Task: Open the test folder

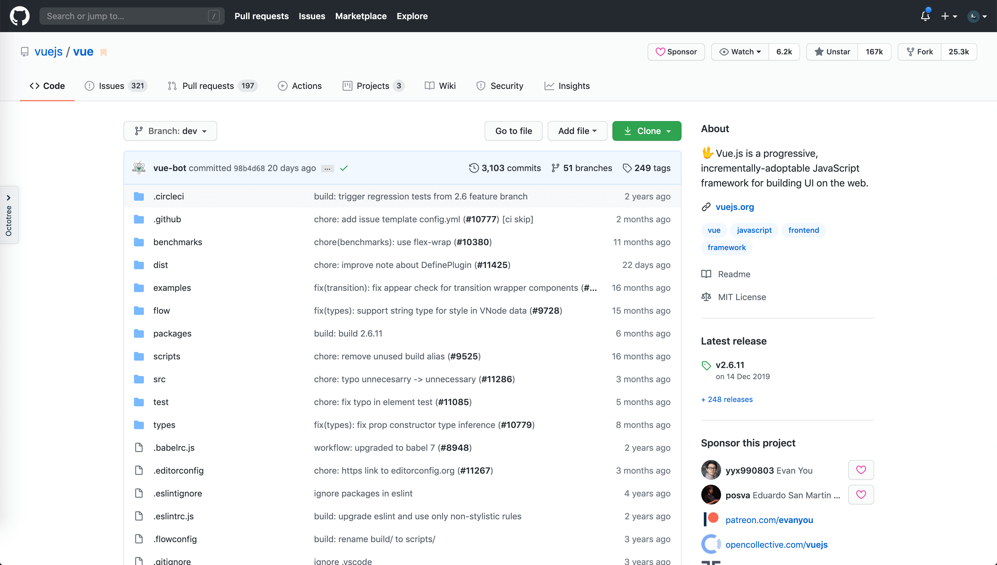Action: tap(161, 402)
